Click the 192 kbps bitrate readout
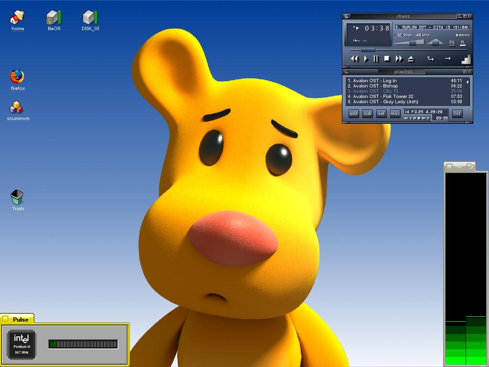Image resolution: width=489 pixels, height=367 pixels. click(x=404, y=35)
